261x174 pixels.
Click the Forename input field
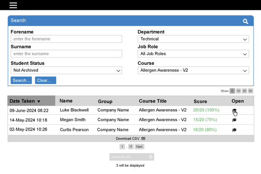66,39
